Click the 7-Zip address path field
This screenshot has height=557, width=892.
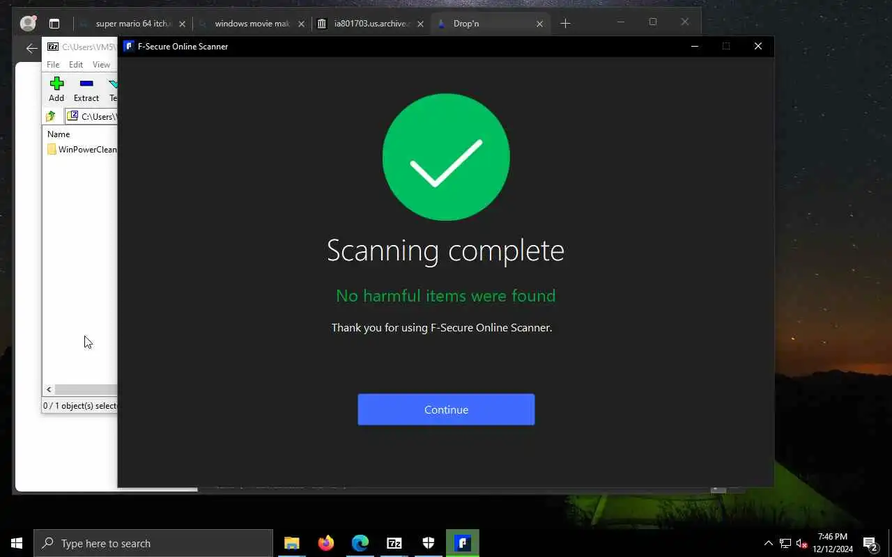pyautogui.click(x=92, y=116)
